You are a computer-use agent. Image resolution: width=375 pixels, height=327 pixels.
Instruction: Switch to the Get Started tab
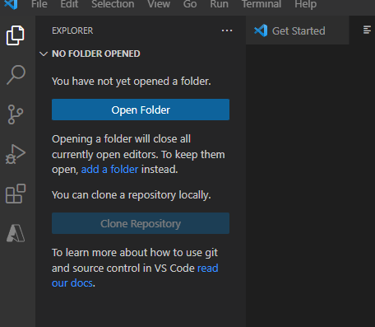[298, 30]
